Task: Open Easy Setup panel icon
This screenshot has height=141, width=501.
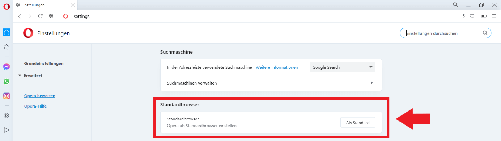Action: (x=494, y=16)
